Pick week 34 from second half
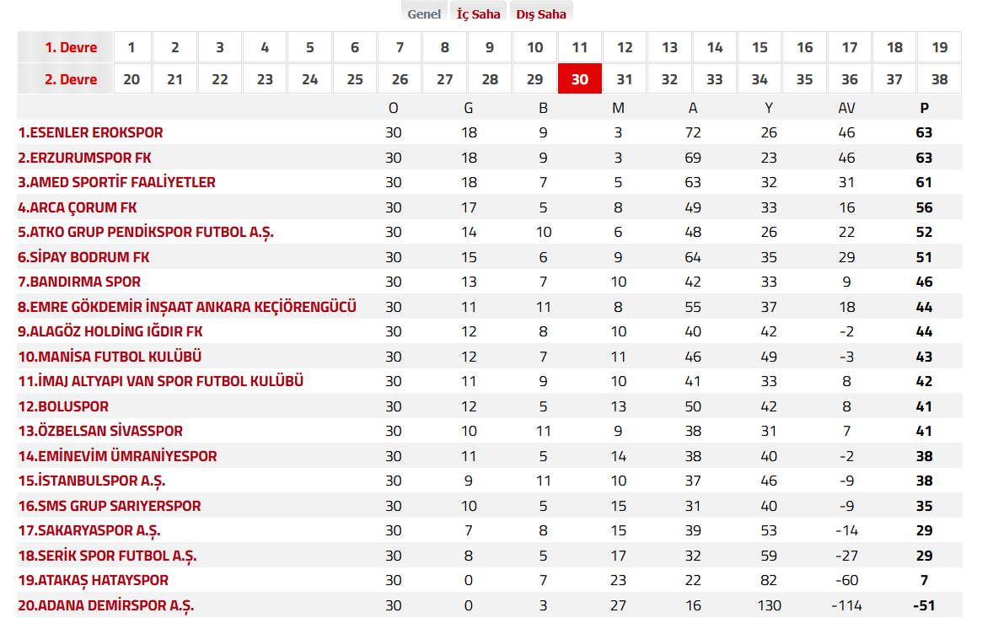The height and width of the screenshot is (618, 993). pyautogui.click(x=760, y=79)
